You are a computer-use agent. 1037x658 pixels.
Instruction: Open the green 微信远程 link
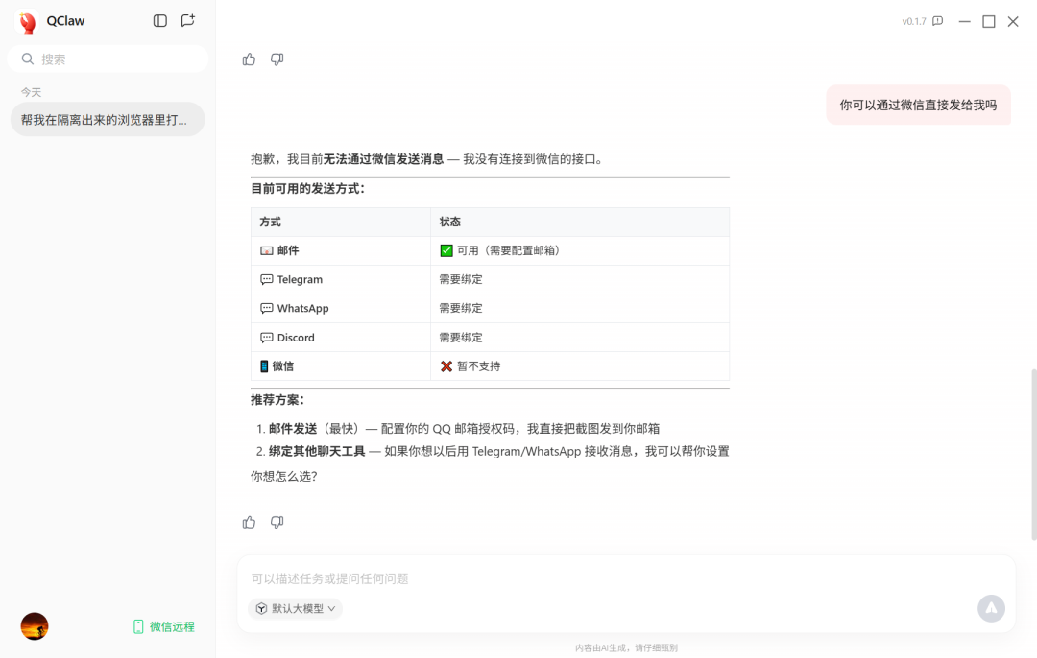(x=163, y=625)
